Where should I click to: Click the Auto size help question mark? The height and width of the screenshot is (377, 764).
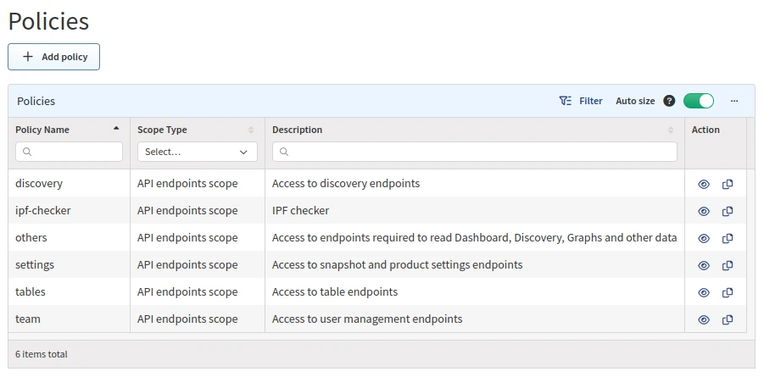point(669,101)
